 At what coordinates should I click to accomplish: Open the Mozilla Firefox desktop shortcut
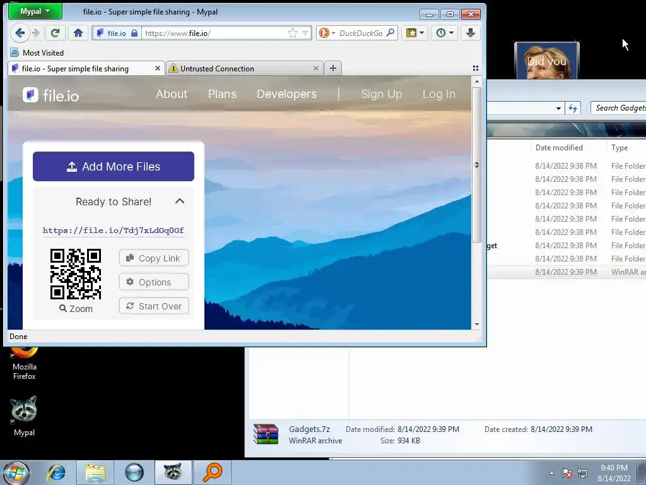[x=24, y=364]
